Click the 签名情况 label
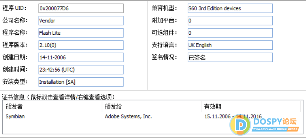Viewport: 306px width, 138px height. [164, 57]
